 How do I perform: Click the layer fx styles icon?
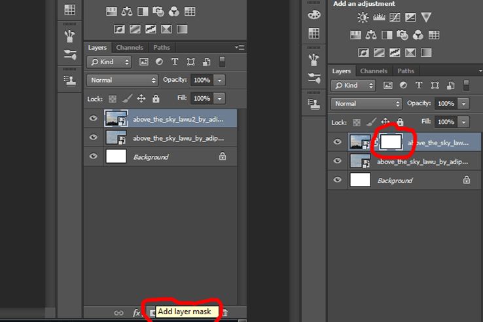point(136,313)
